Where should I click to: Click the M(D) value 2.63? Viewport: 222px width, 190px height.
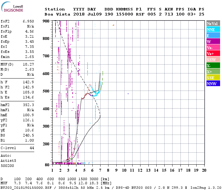point(29,69)
